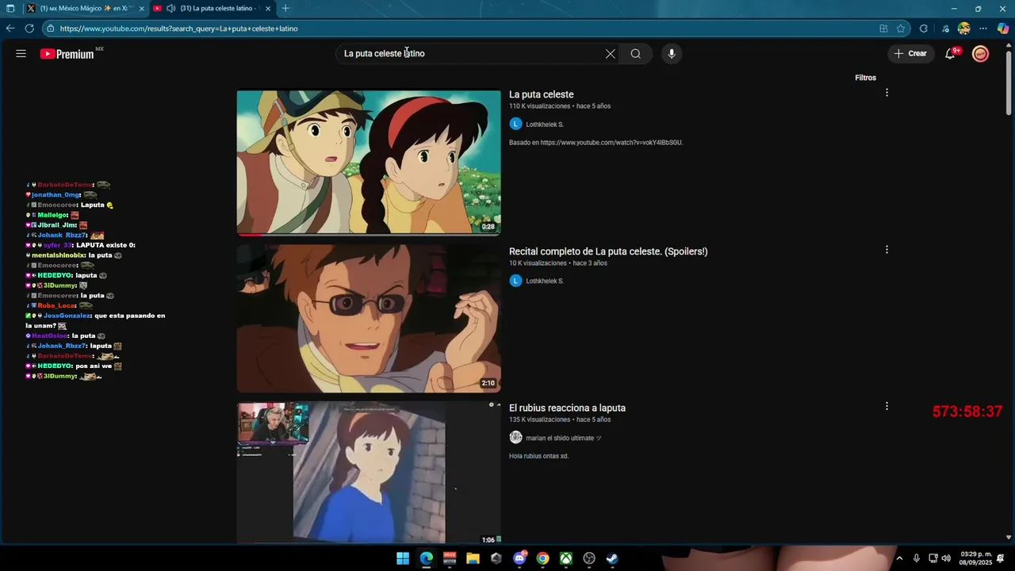Open Lothkhelek S. avatar on first result

[515, 125]
